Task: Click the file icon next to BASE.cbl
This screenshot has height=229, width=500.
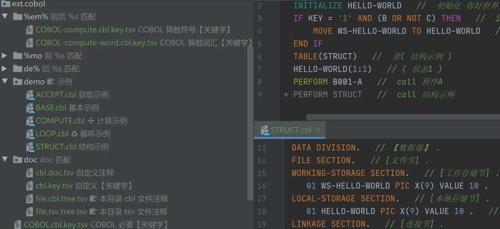Action: 30,107
